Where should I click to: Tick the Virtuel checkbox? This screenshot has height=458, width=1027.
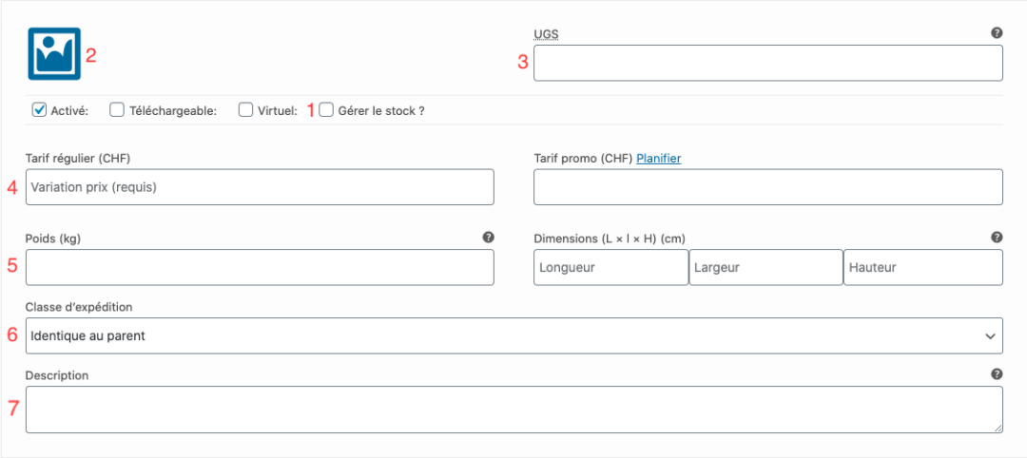tap(245, 110)
